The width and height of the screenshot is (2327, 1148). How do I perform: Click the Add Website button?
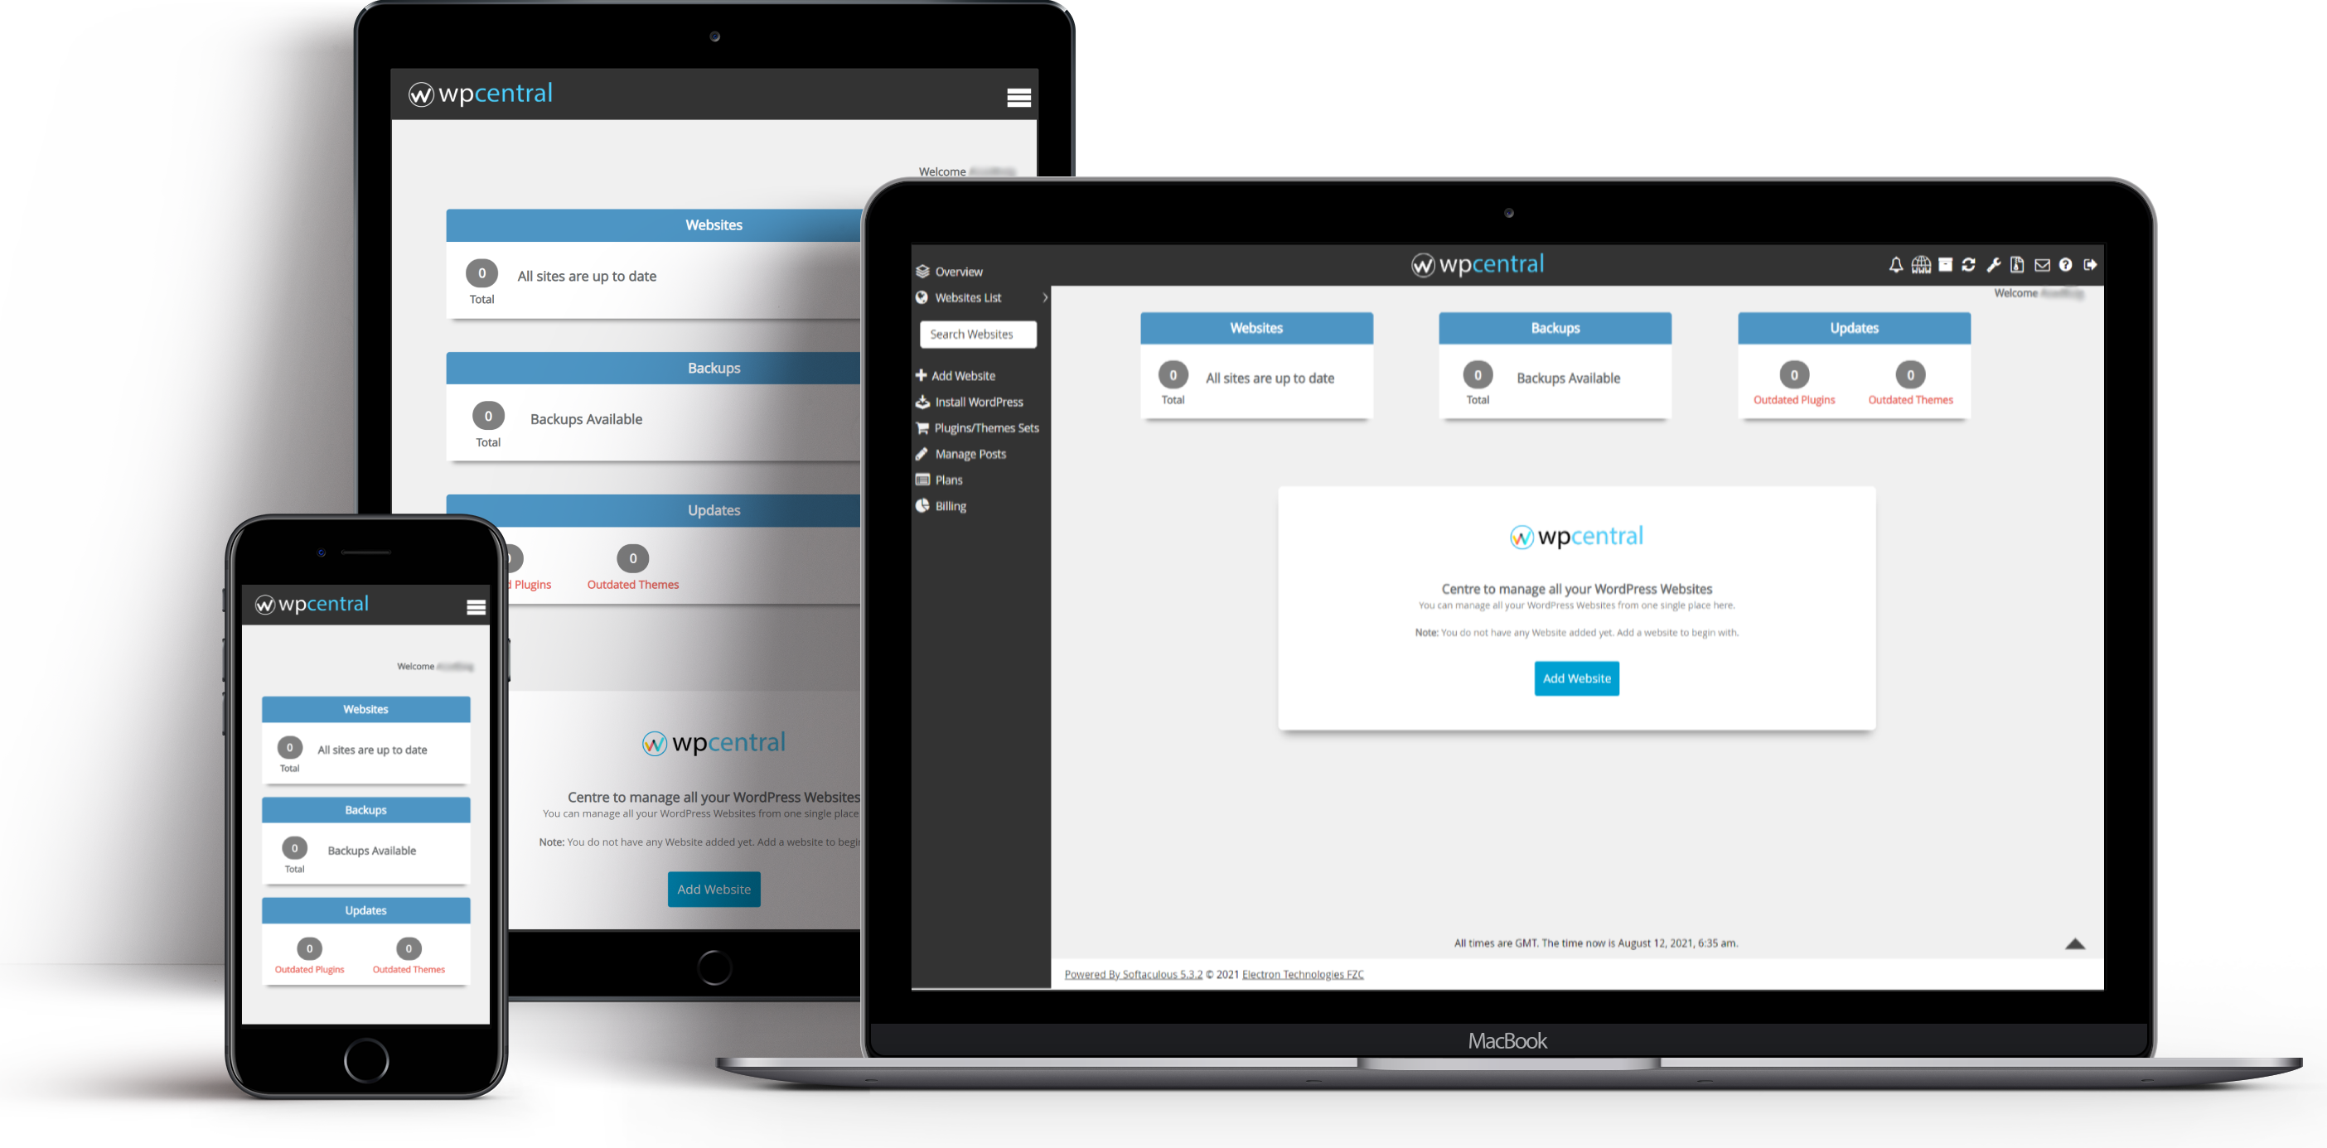coord(1579,679)
